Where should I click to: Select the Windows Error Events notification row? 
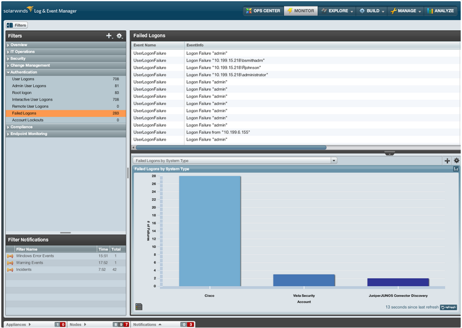[x=66, y=256]
